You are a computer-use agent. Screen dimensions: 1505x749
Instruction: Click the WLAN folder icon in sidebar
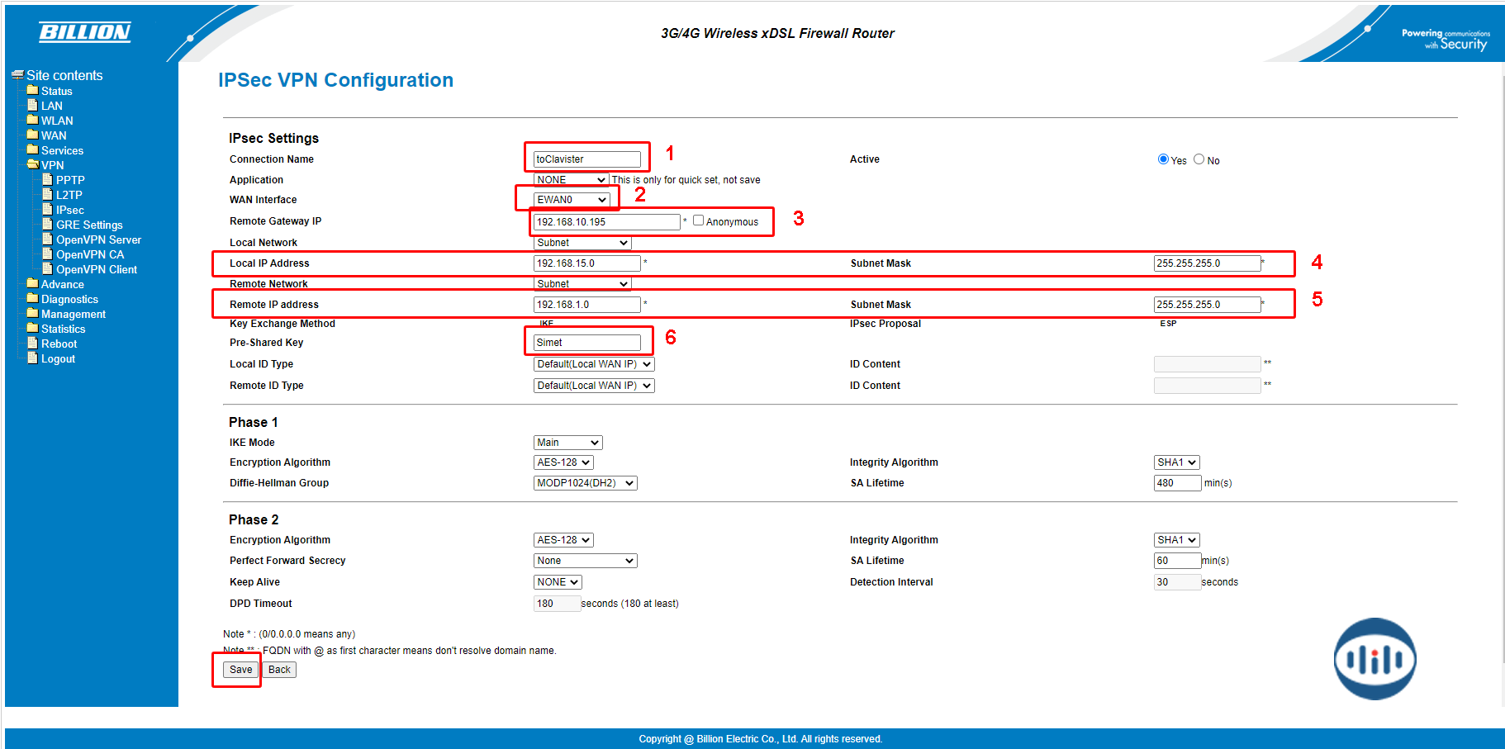tap(32, 120)
